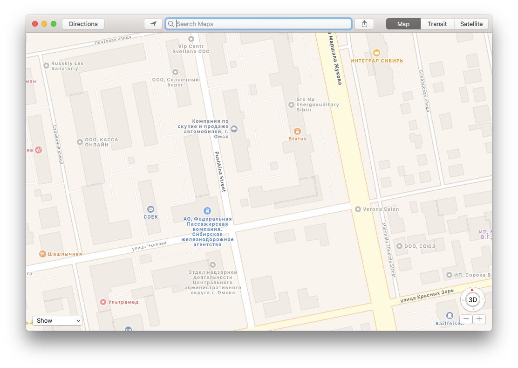Click the ООО, СОЮЗ pin
The height and width of the screenshot is (368, 518).
pyautogui.click(x=399, y=246)
